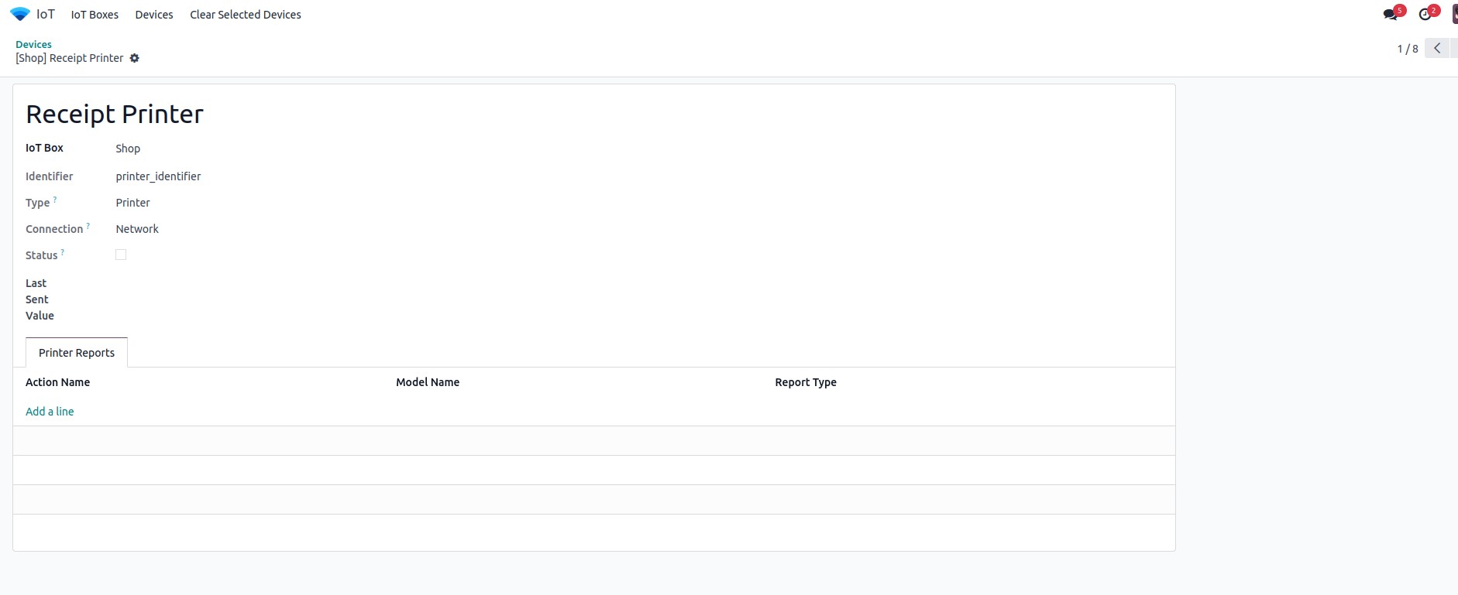Screen dimensions: 1458x595
Task: Click the Status help tooltip mark
Action: point(63,252)
